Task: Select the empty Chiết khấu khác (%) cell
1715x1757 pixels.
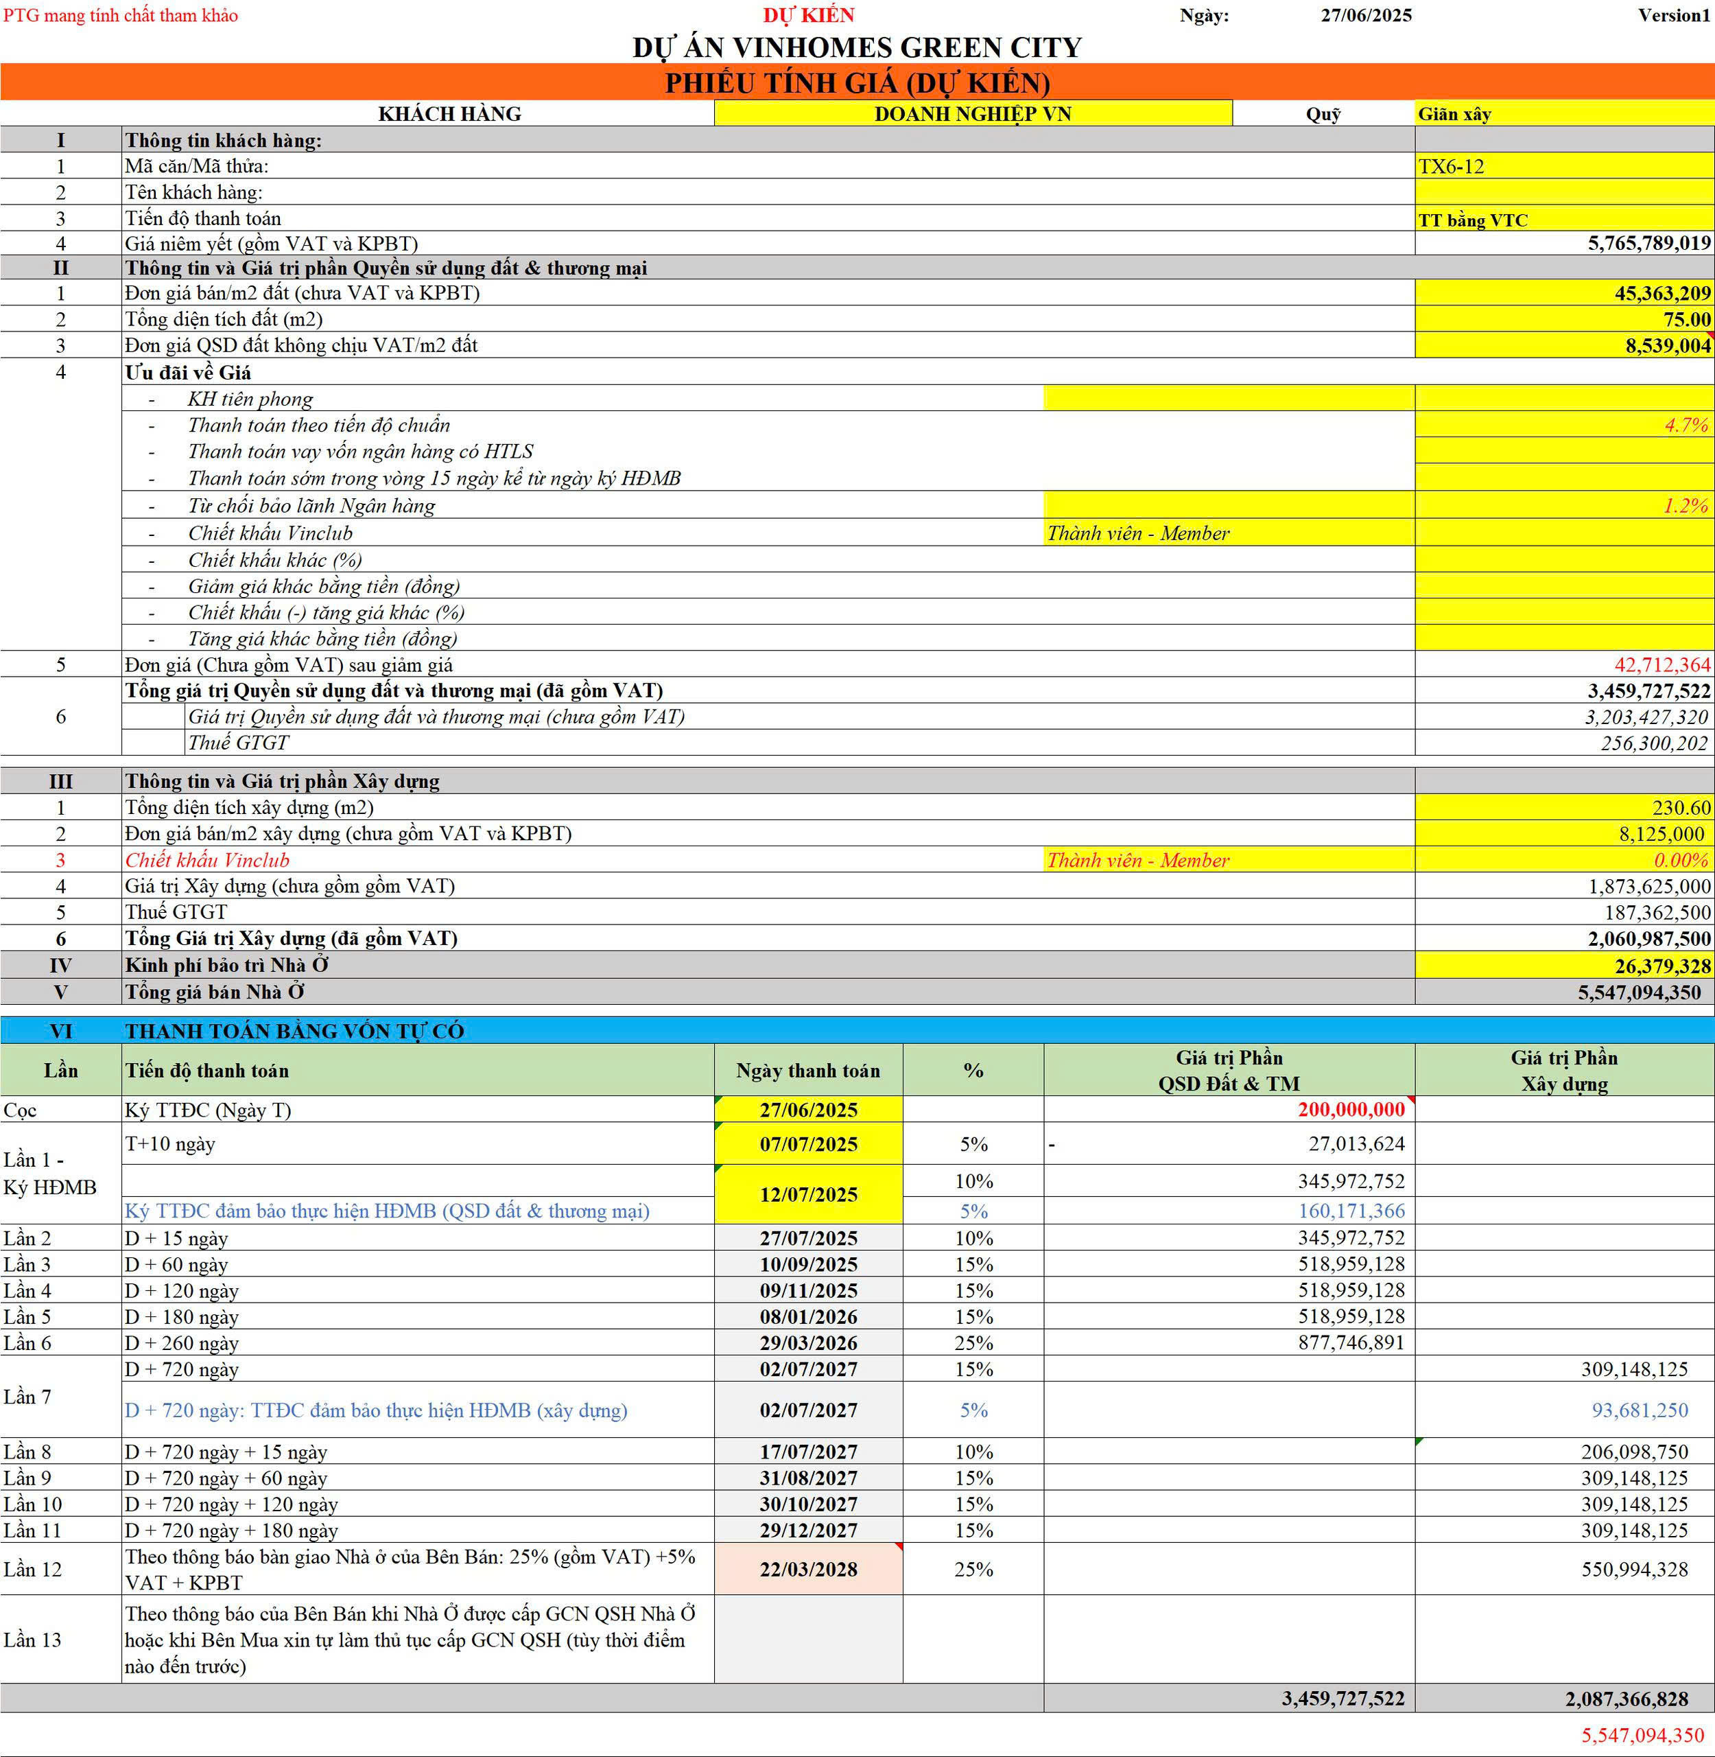Action: click(1565, 559)
